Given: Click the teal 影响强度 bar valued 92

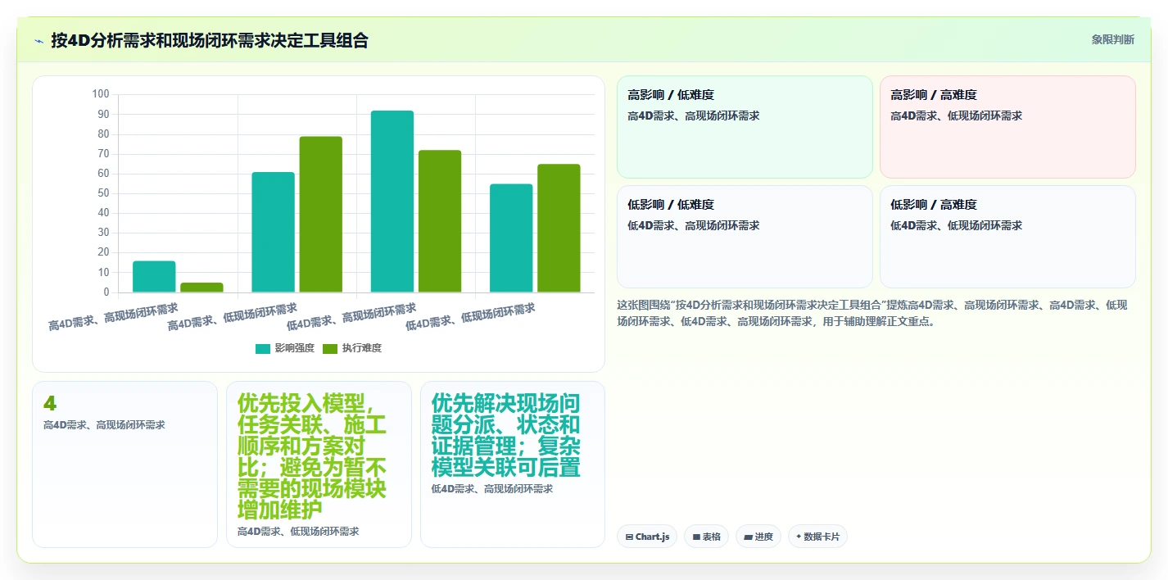Looking at the screenshot, I should coord(392,202).
